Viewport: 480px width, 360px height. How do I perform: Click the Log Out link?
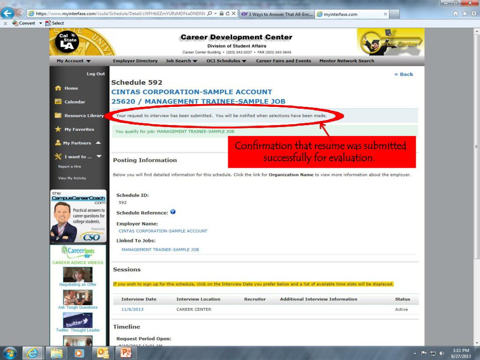tap(96, 74)
